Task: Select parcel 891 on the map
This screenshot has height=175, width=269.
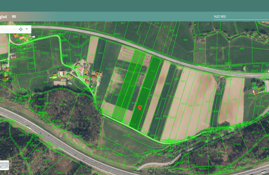Action: [x=199, y=105]
